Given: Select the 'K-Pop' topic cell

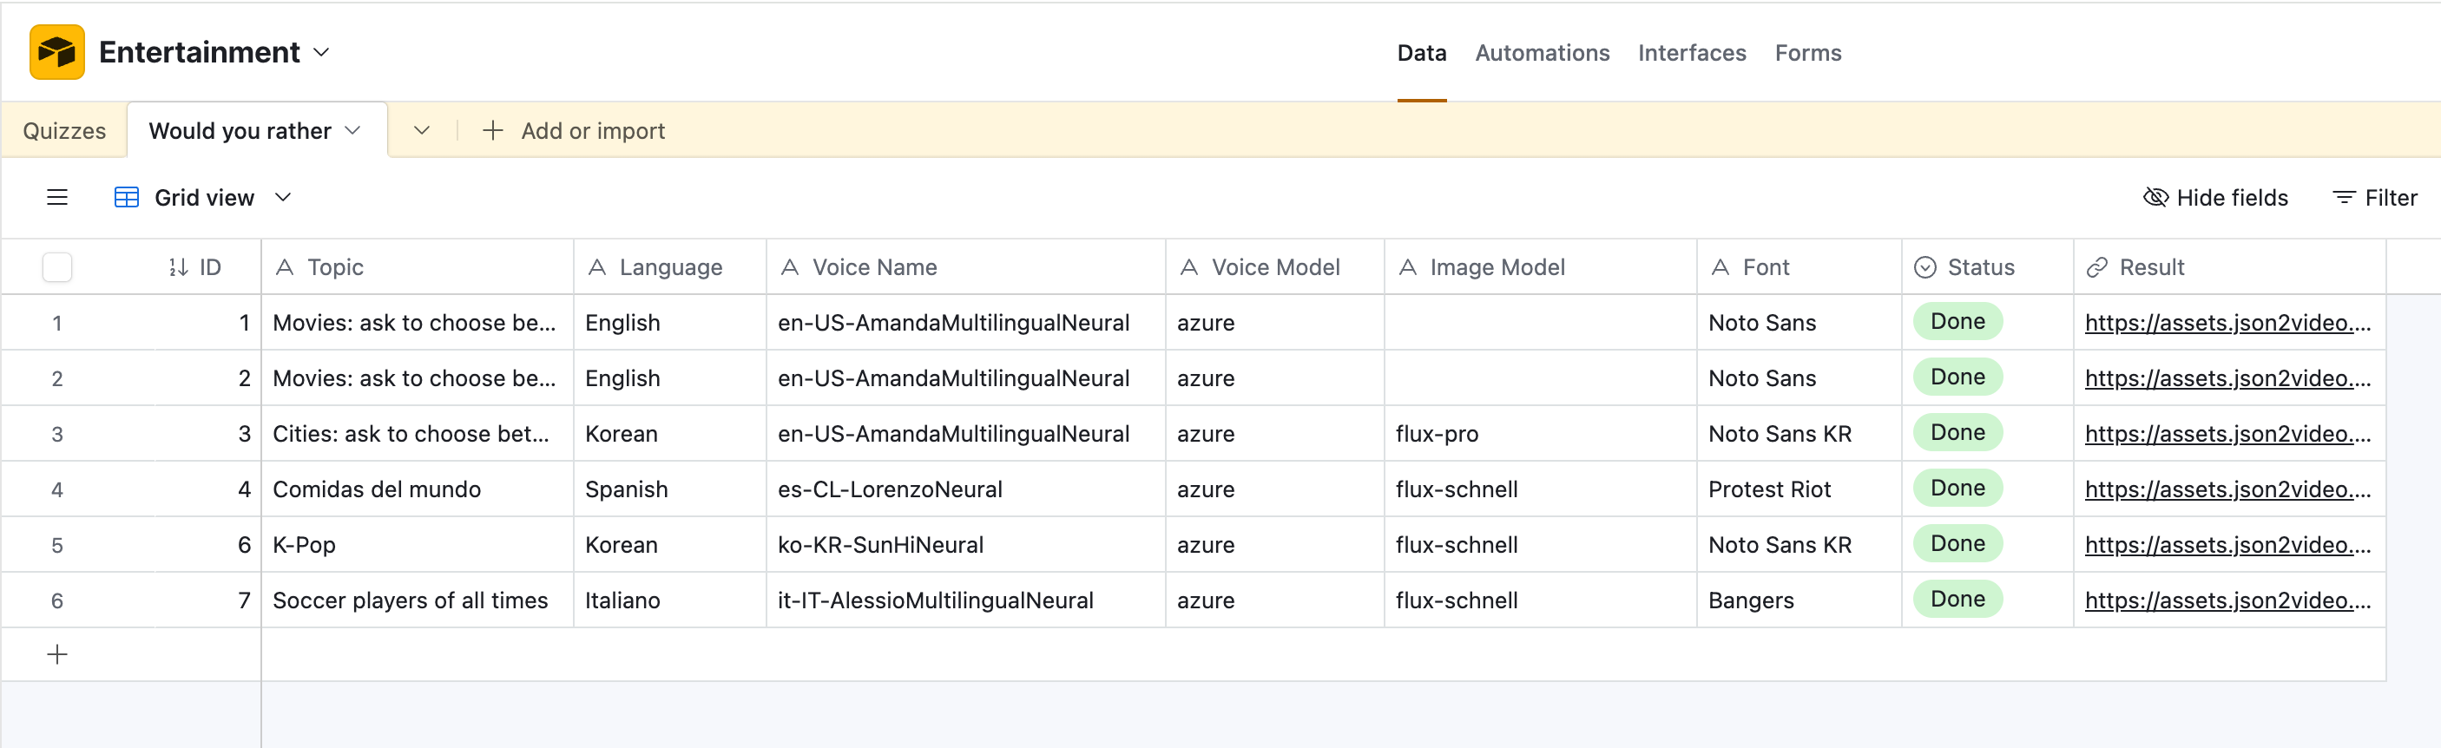Looking at the screenshot, I should coord(417,545).
